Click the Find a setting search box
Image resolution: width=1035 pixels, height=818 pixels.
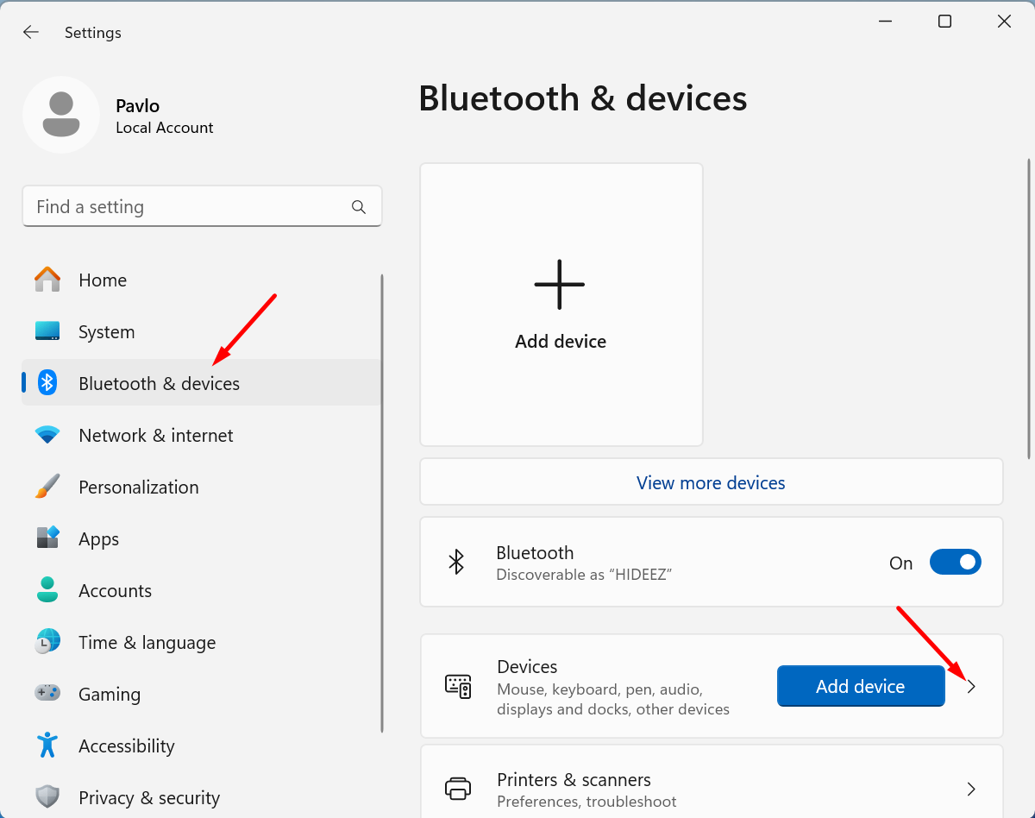click(x=185, y=207)
